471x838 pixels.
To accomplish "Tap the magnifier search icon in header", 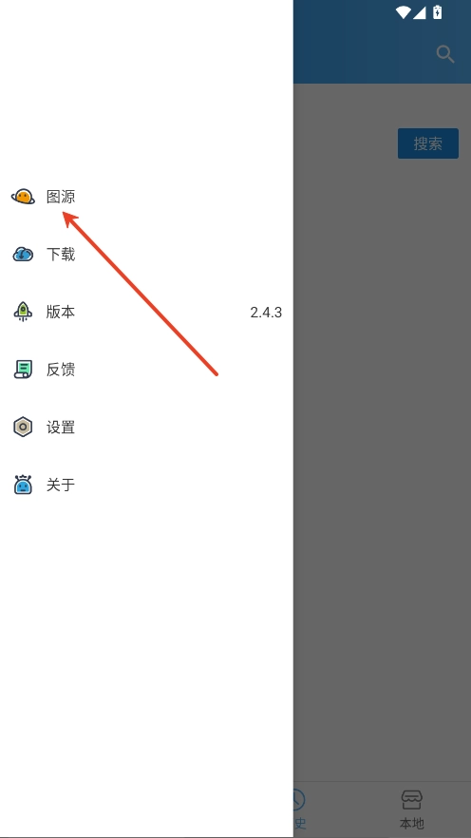I will pos(444,54).
